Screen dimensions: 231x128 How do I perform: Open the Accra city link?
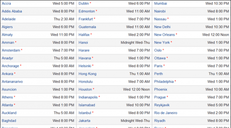[6, 3]
